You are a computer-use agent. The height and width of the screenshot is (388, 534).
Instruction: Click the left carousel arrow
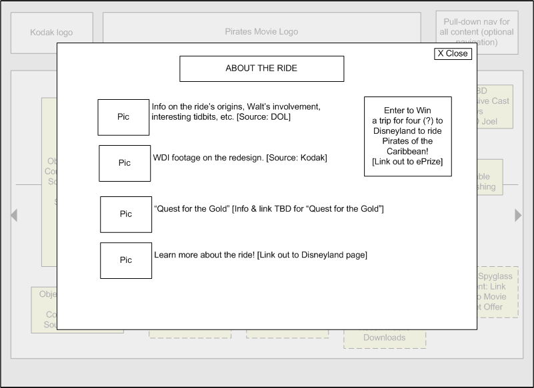[x=14, y=215]
